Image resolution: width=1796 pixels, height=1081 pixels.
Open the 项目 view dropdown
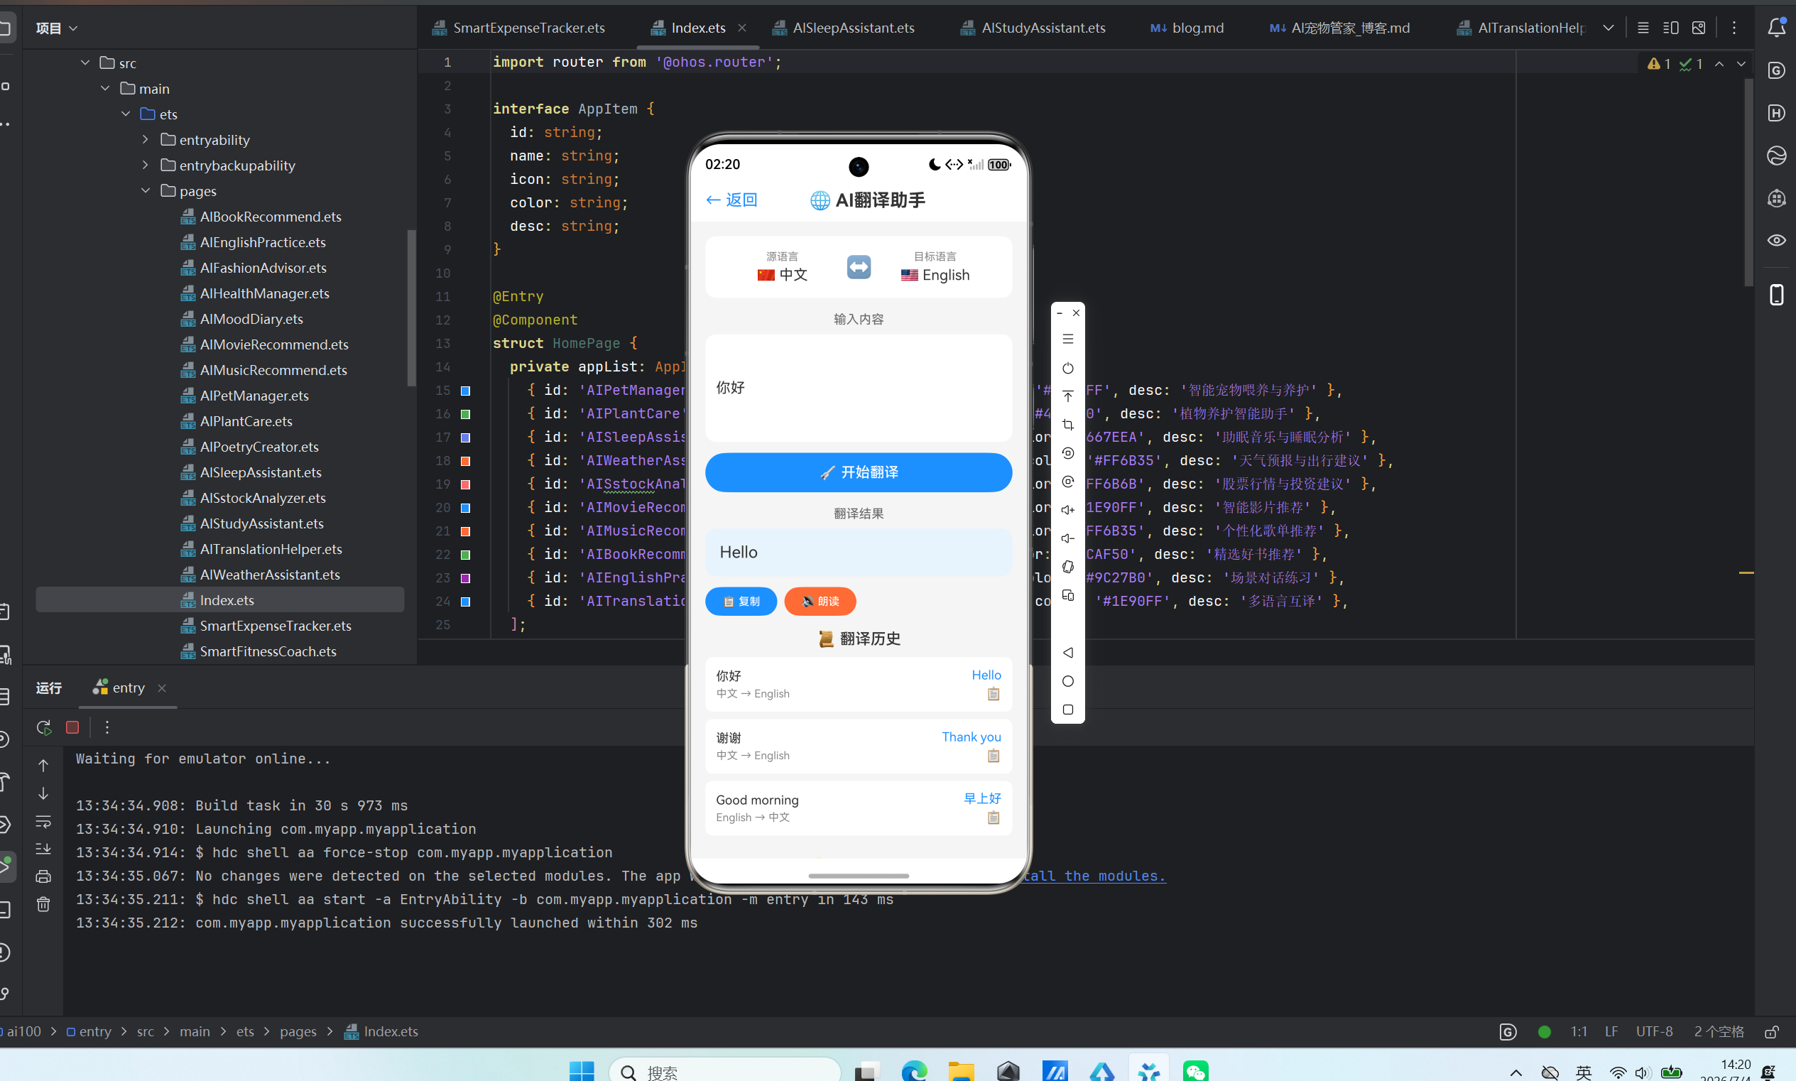(57, 28)
